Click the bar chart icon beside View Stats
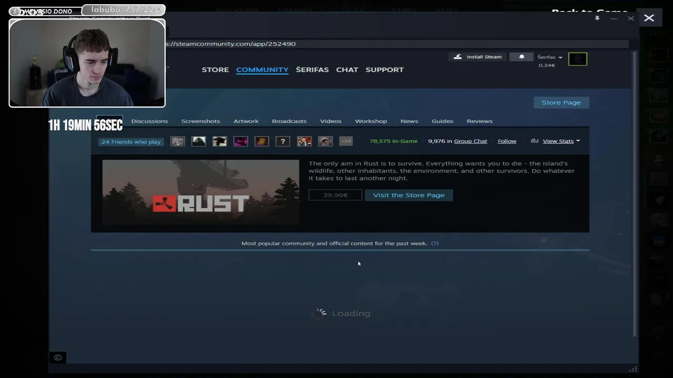The width and height of the screenshot is (673, 378). coord(535,141)
